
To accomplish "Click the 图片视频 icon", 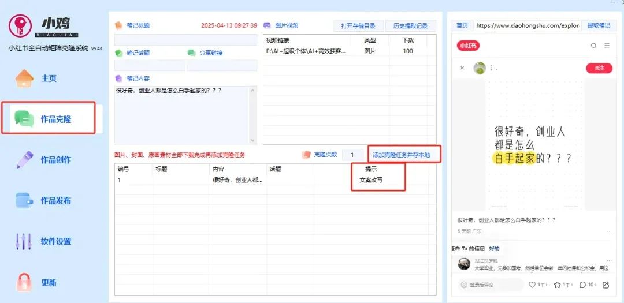I will point(267,25).
